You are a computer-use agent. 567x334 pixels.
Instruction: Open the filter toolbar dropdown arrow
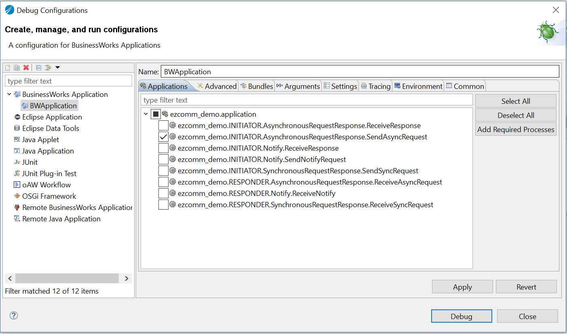point(57,67)
